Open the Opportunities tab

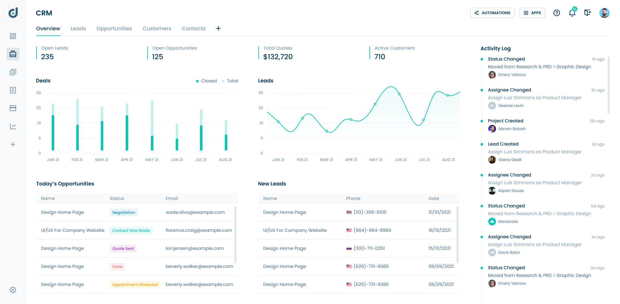[114, 28]
